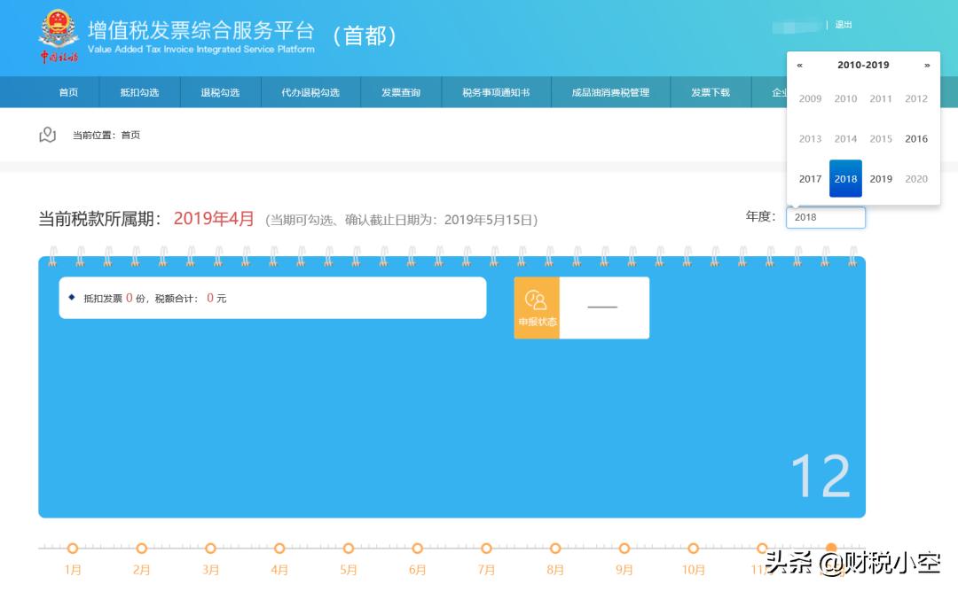Click the « previous decade arrow
Viewport: 958px width, 592px height.
pos(800,65)
